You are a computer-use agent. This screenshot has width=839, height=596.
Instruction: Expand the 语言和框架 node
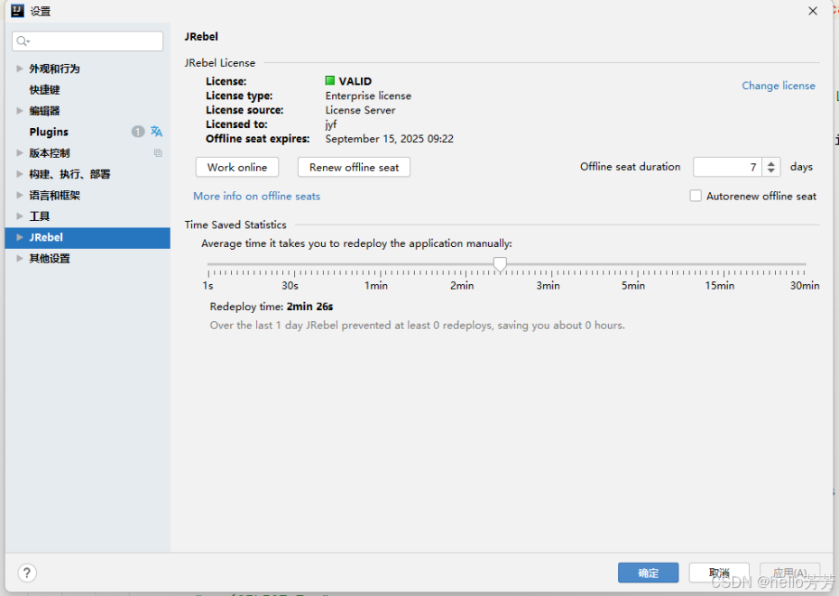(19, 196)
